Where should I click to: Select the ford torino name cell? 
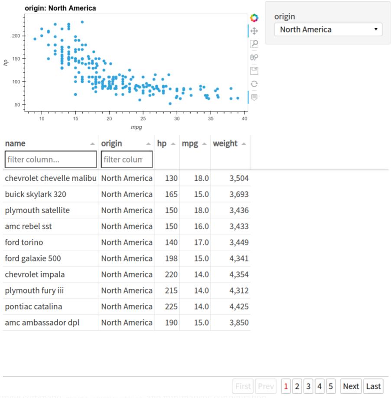[51, 242]
